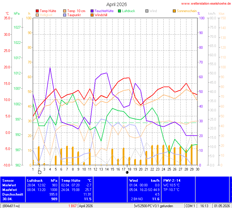Image resolution: width=232 pixels, height=208 pixels.
Task: Click the Luftdruck maximum 08.04. 13:20 entry
Action: [42, 190]
